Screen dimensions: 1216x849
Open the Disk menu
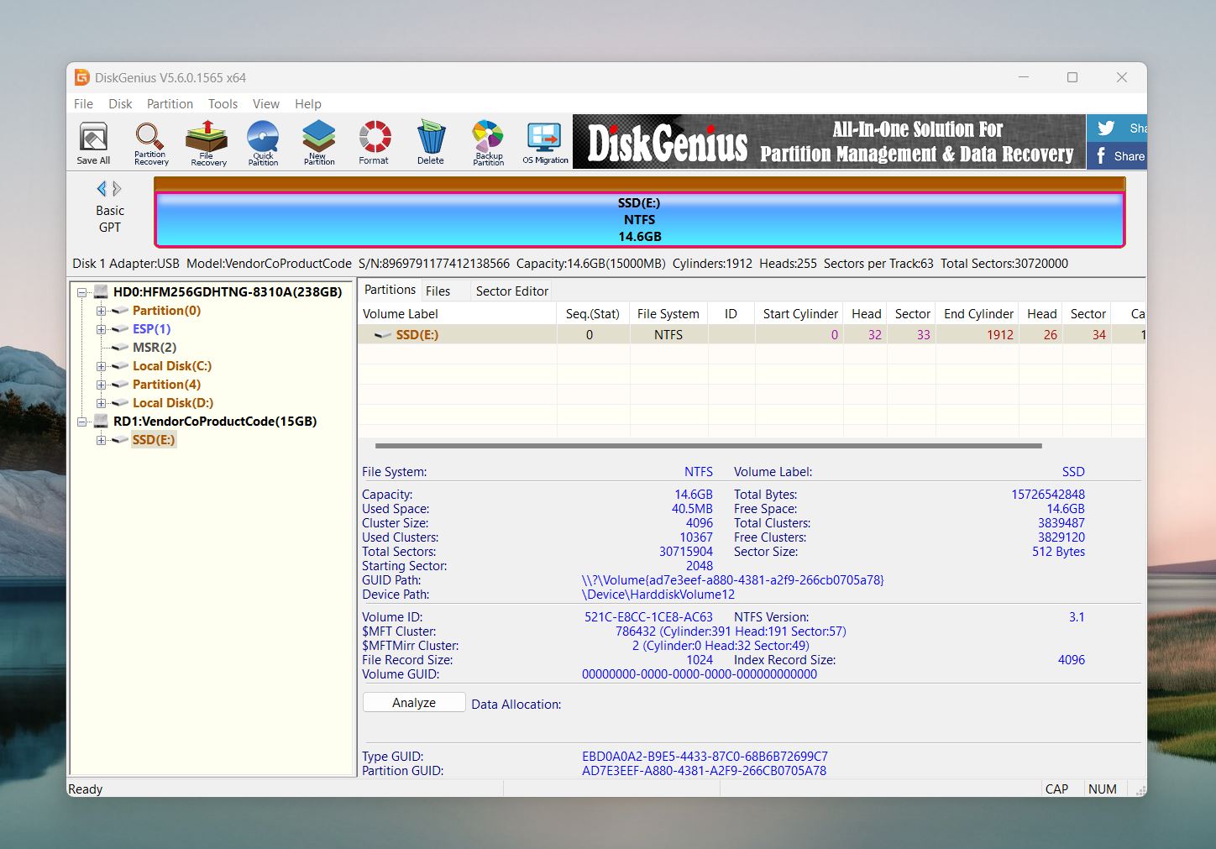coord(120,104)
